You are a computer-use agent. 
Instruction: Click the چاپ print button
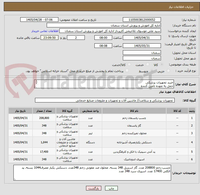click(111, 188)
